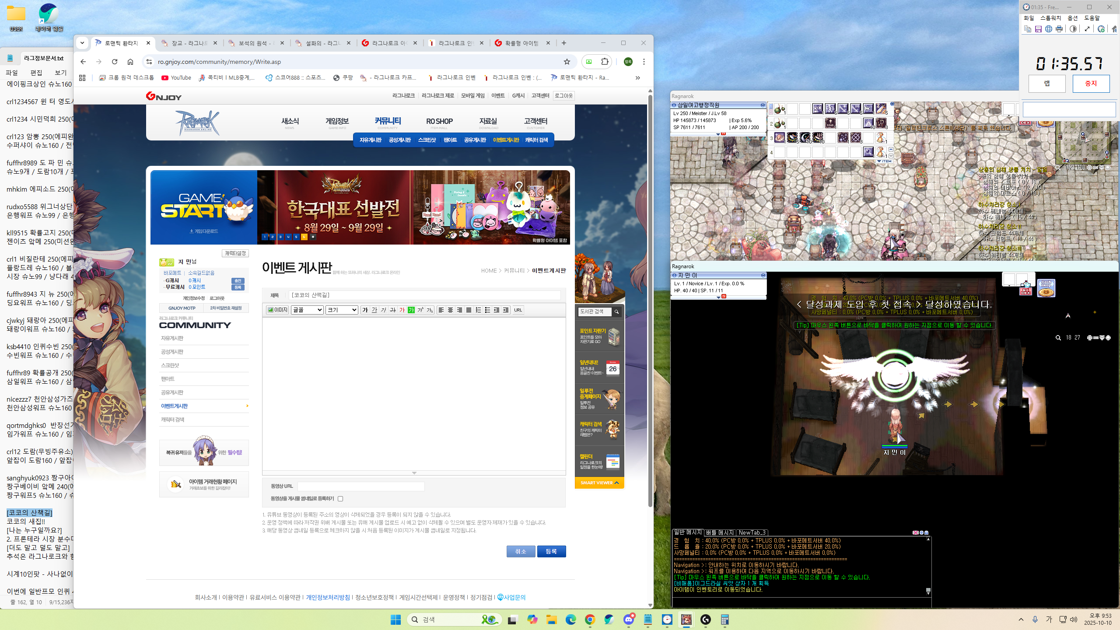The width and height of the screenshot is (1120, 630).
Task: Click the 도서관 검색 magnifier icon
Action: click(616, 311)
